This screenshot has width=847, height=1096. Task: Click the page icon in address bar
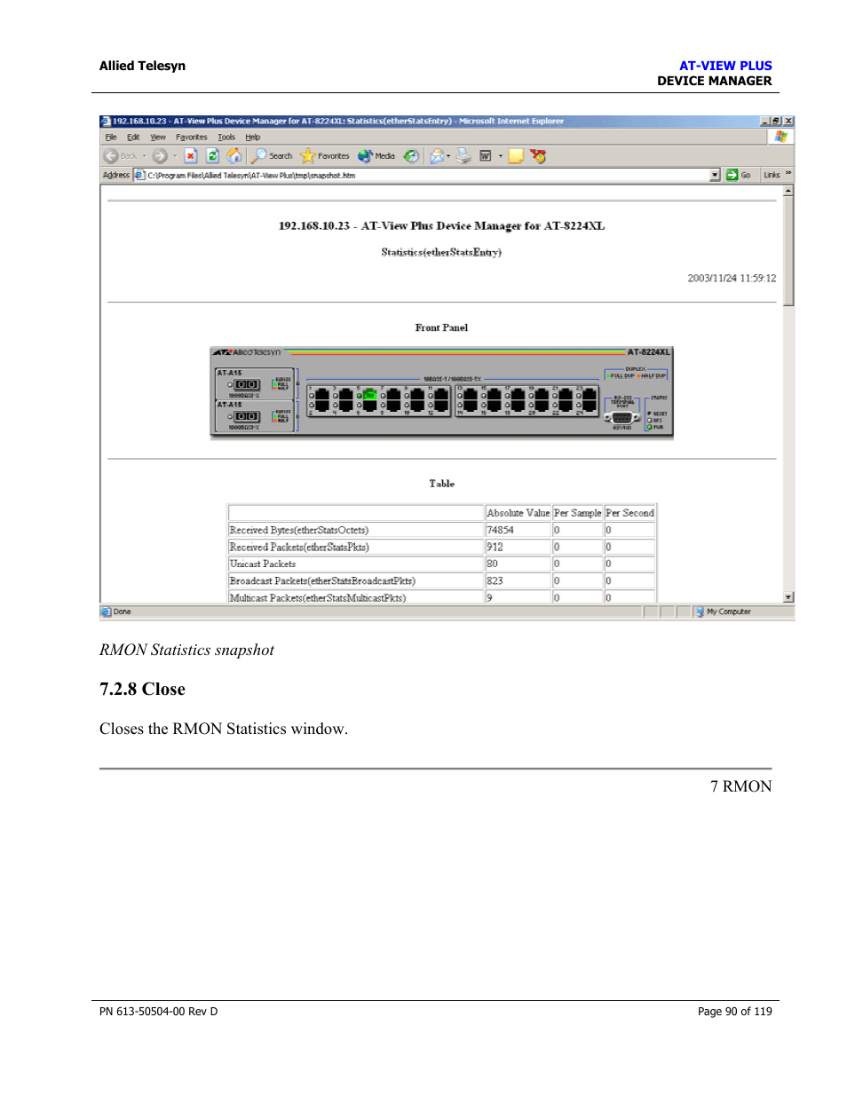(139, 175)
